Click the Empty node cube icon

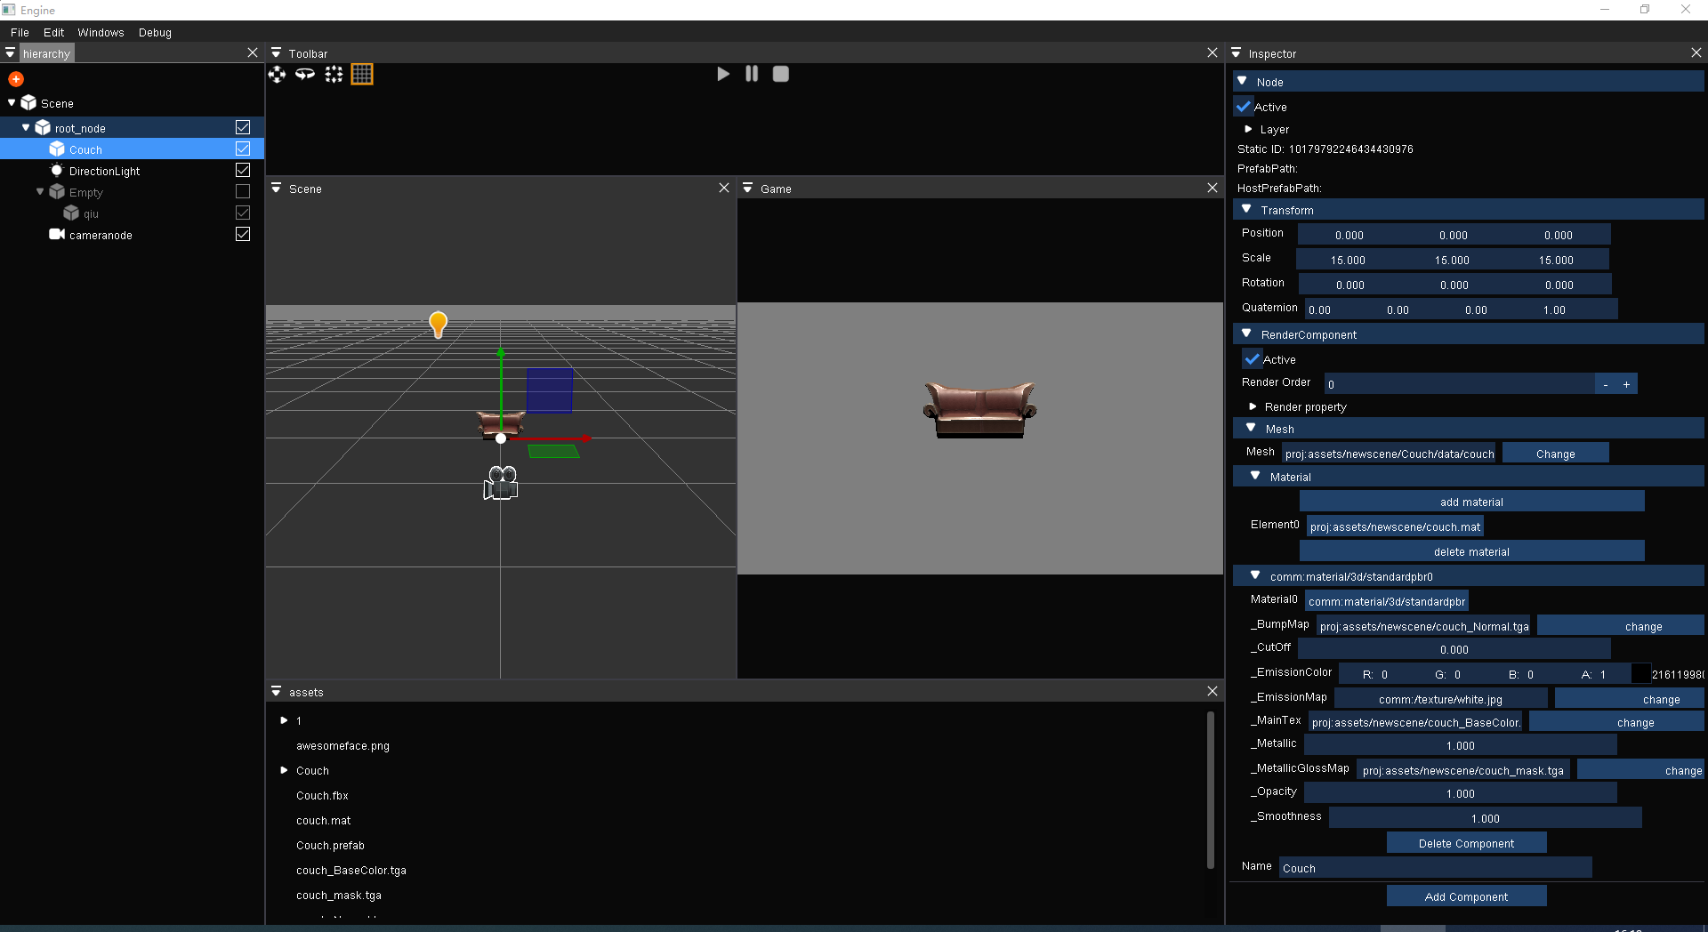click(57, 192)
